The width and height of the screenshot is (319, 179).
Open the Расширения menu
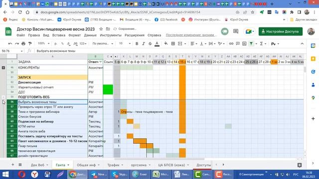coord(135,35)
